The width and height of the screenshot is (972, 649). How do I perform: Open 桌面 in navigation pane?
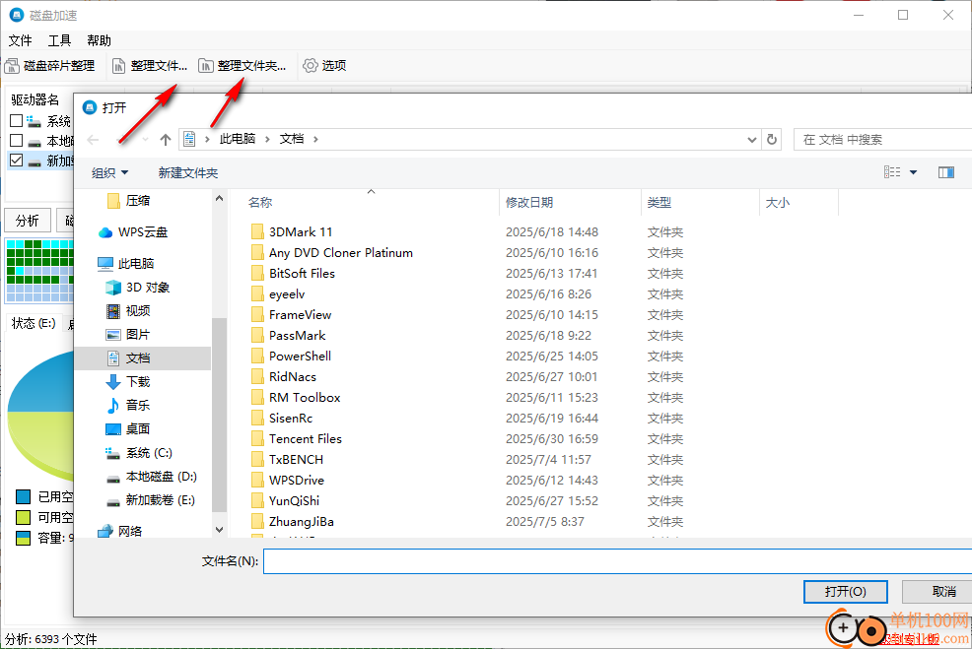138,428
